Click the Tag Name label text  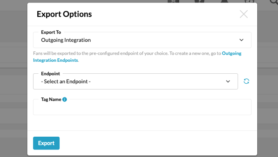pyautogui.click(x=51, y=99)
